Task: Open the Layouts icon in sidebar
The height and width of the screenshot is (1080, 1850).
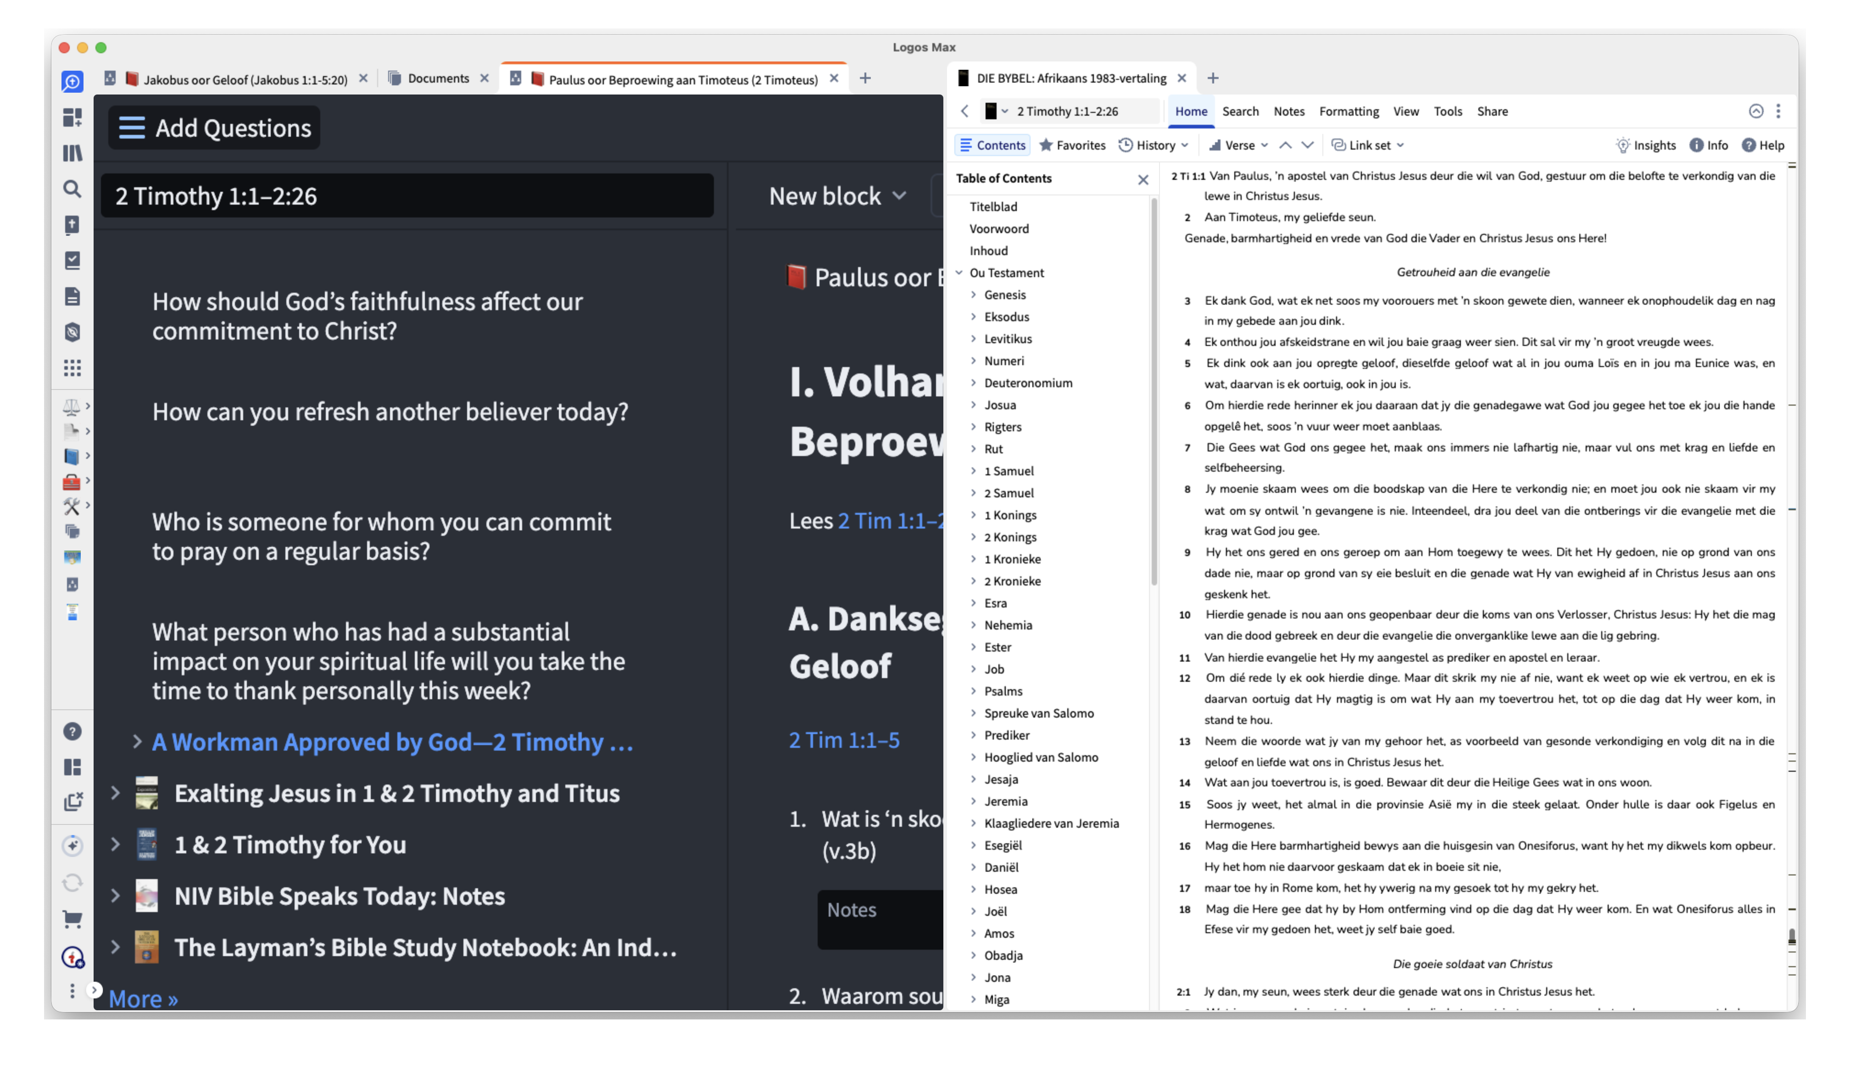Action: pos(72,767)
